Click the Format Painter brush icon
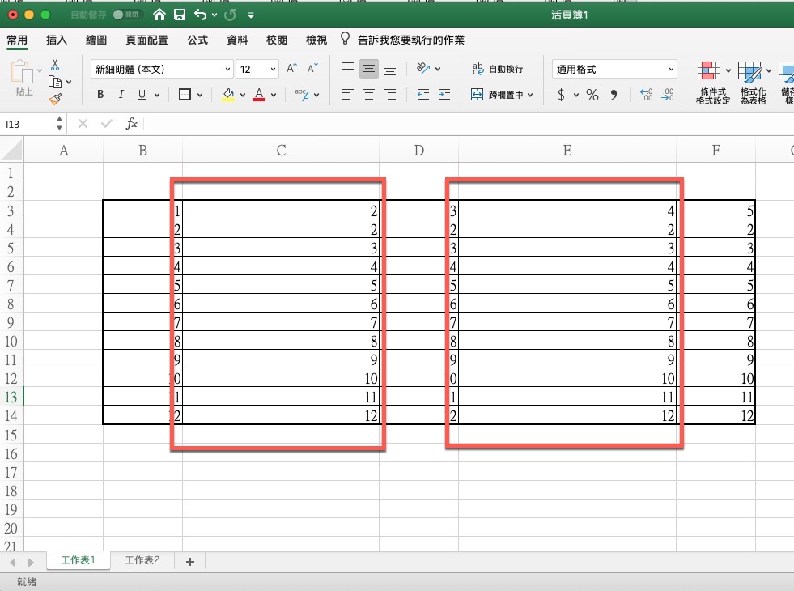 click(x=55, y=99)
